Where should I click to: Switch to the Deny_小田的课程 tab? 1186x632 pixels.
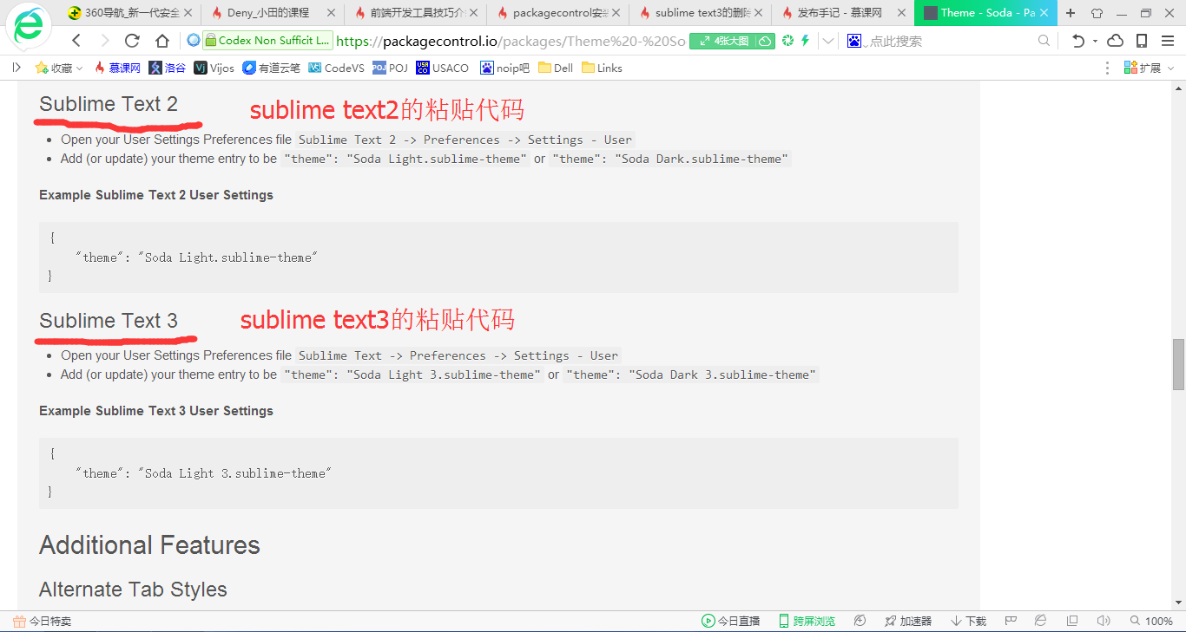272,13
